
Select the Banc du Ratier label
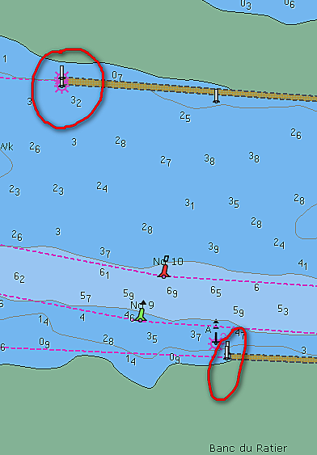point(248,448)
